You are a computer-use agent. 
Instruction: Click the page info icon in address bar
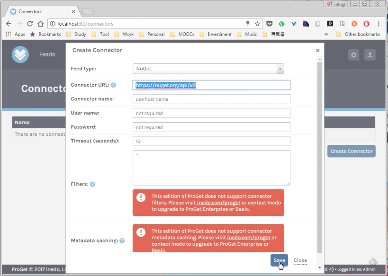coord(53,24)
